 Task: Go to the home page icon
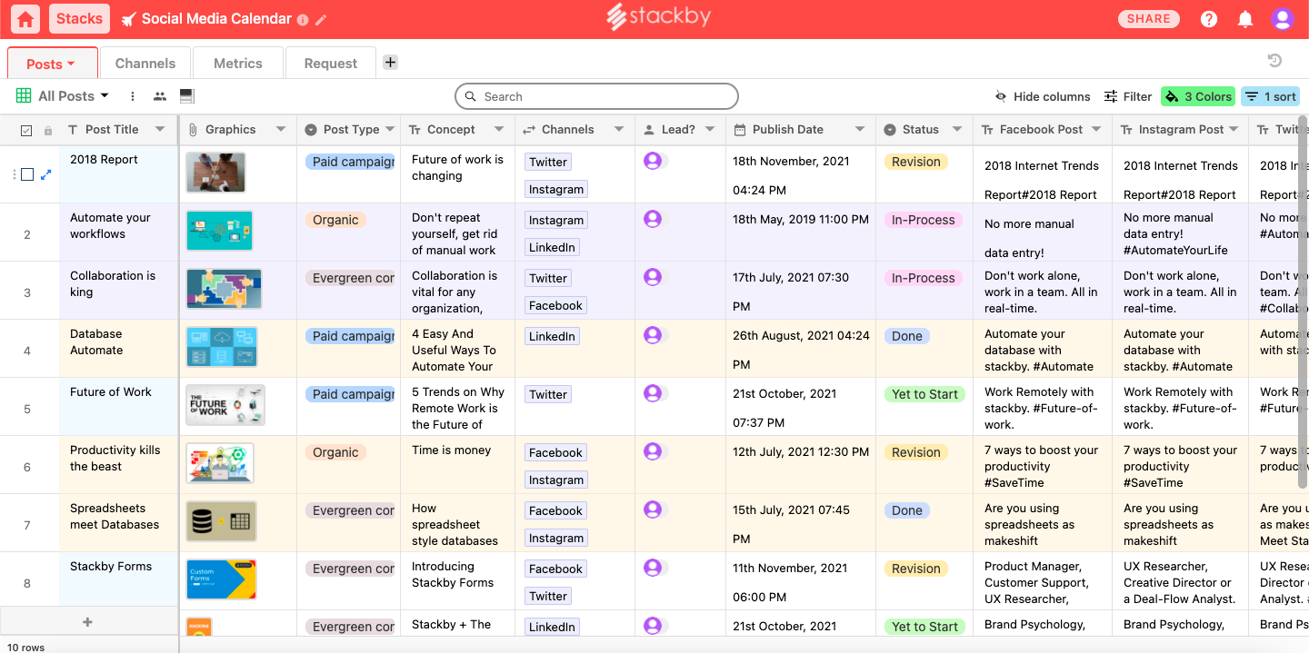click(25, 19)
